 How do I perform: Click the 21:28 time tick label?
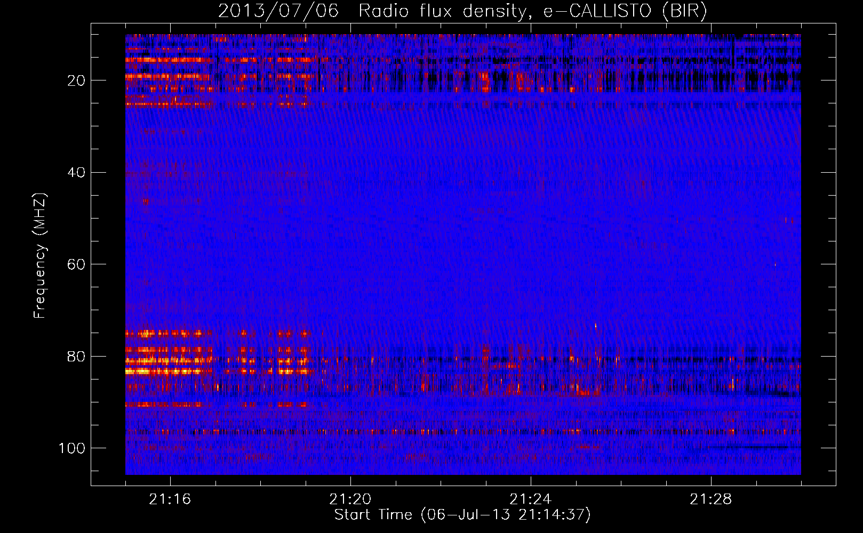pos(711,499)
